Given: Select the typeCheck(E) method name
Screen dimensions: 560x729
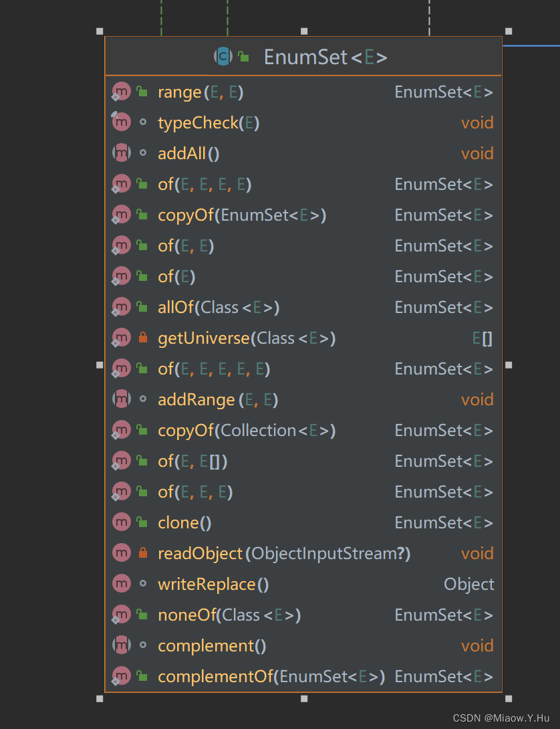Looking at the screenshot, I should click(x=208, y=123).
